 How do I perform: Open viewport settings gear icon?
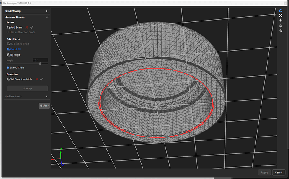point(281,26)
